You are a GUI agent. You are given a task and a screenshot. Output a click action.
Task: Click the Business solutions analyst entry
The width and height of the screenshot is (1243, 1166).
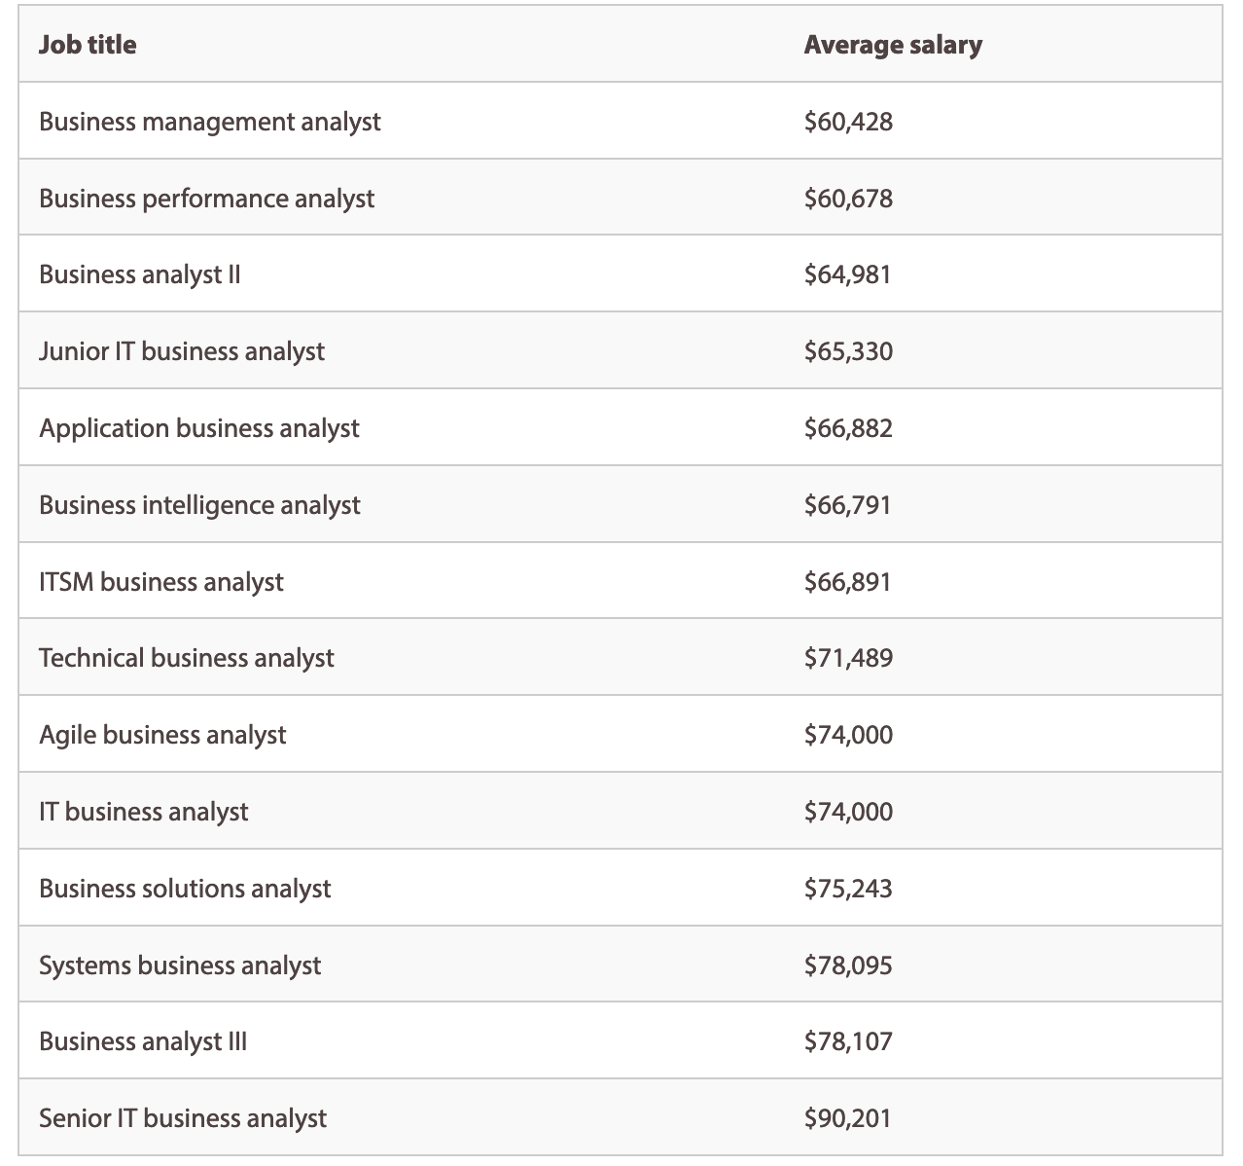click(x=184, y=888)
